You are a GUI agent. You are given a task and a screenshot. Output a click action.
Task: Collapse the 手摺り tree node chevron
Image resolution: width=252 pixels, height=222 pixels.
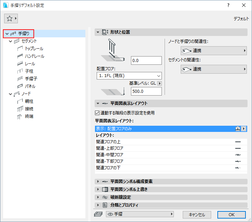pos(7,34)
